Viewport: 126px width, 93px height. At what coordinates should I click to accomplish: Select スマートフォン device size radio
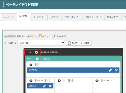[53, 37]
